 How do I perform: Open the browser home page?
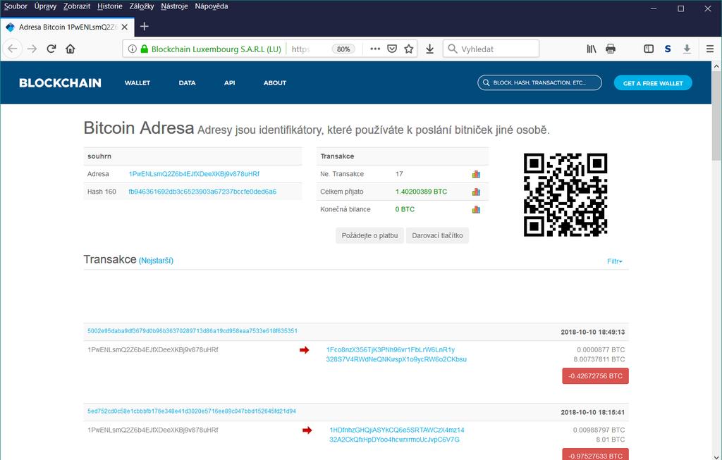(x=70, y=49)
